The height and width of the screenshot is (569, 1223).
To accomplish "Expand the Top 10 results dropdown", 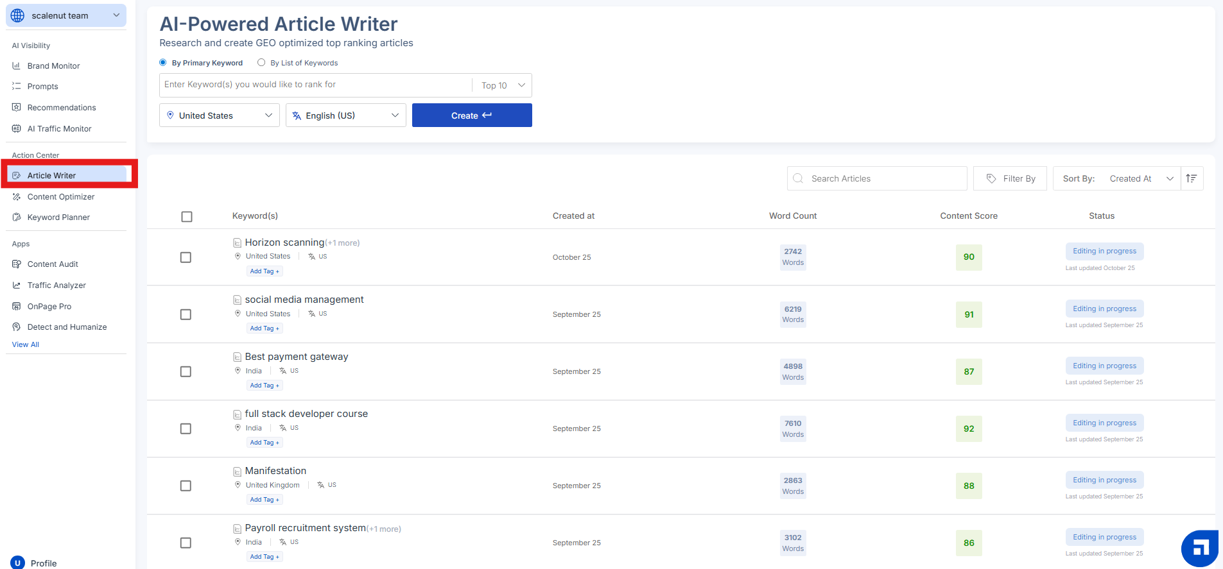I will tap(503, 85).
